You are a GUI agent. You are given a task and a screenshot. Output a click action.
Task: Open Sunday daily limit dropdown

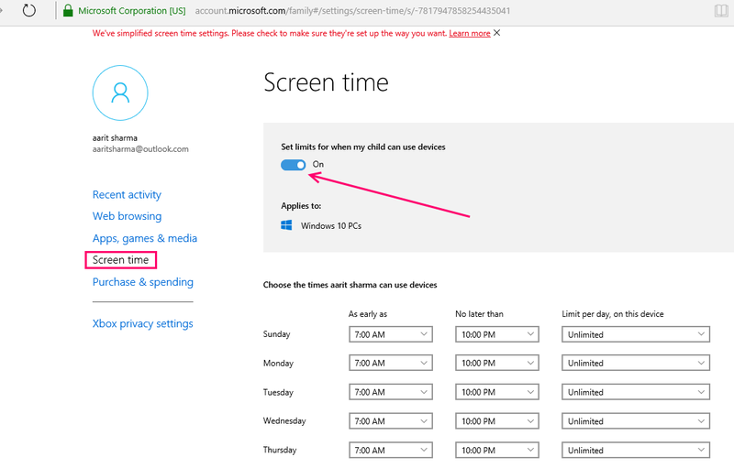(636, 334)
